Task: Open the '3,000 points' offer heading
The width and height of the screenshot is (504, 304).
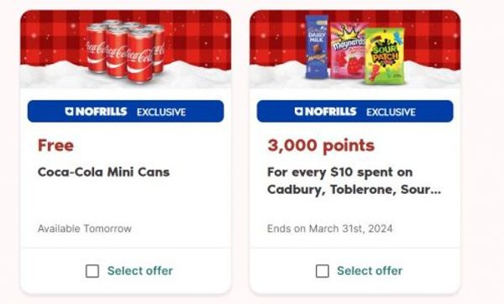Action: tap(321, 145)
